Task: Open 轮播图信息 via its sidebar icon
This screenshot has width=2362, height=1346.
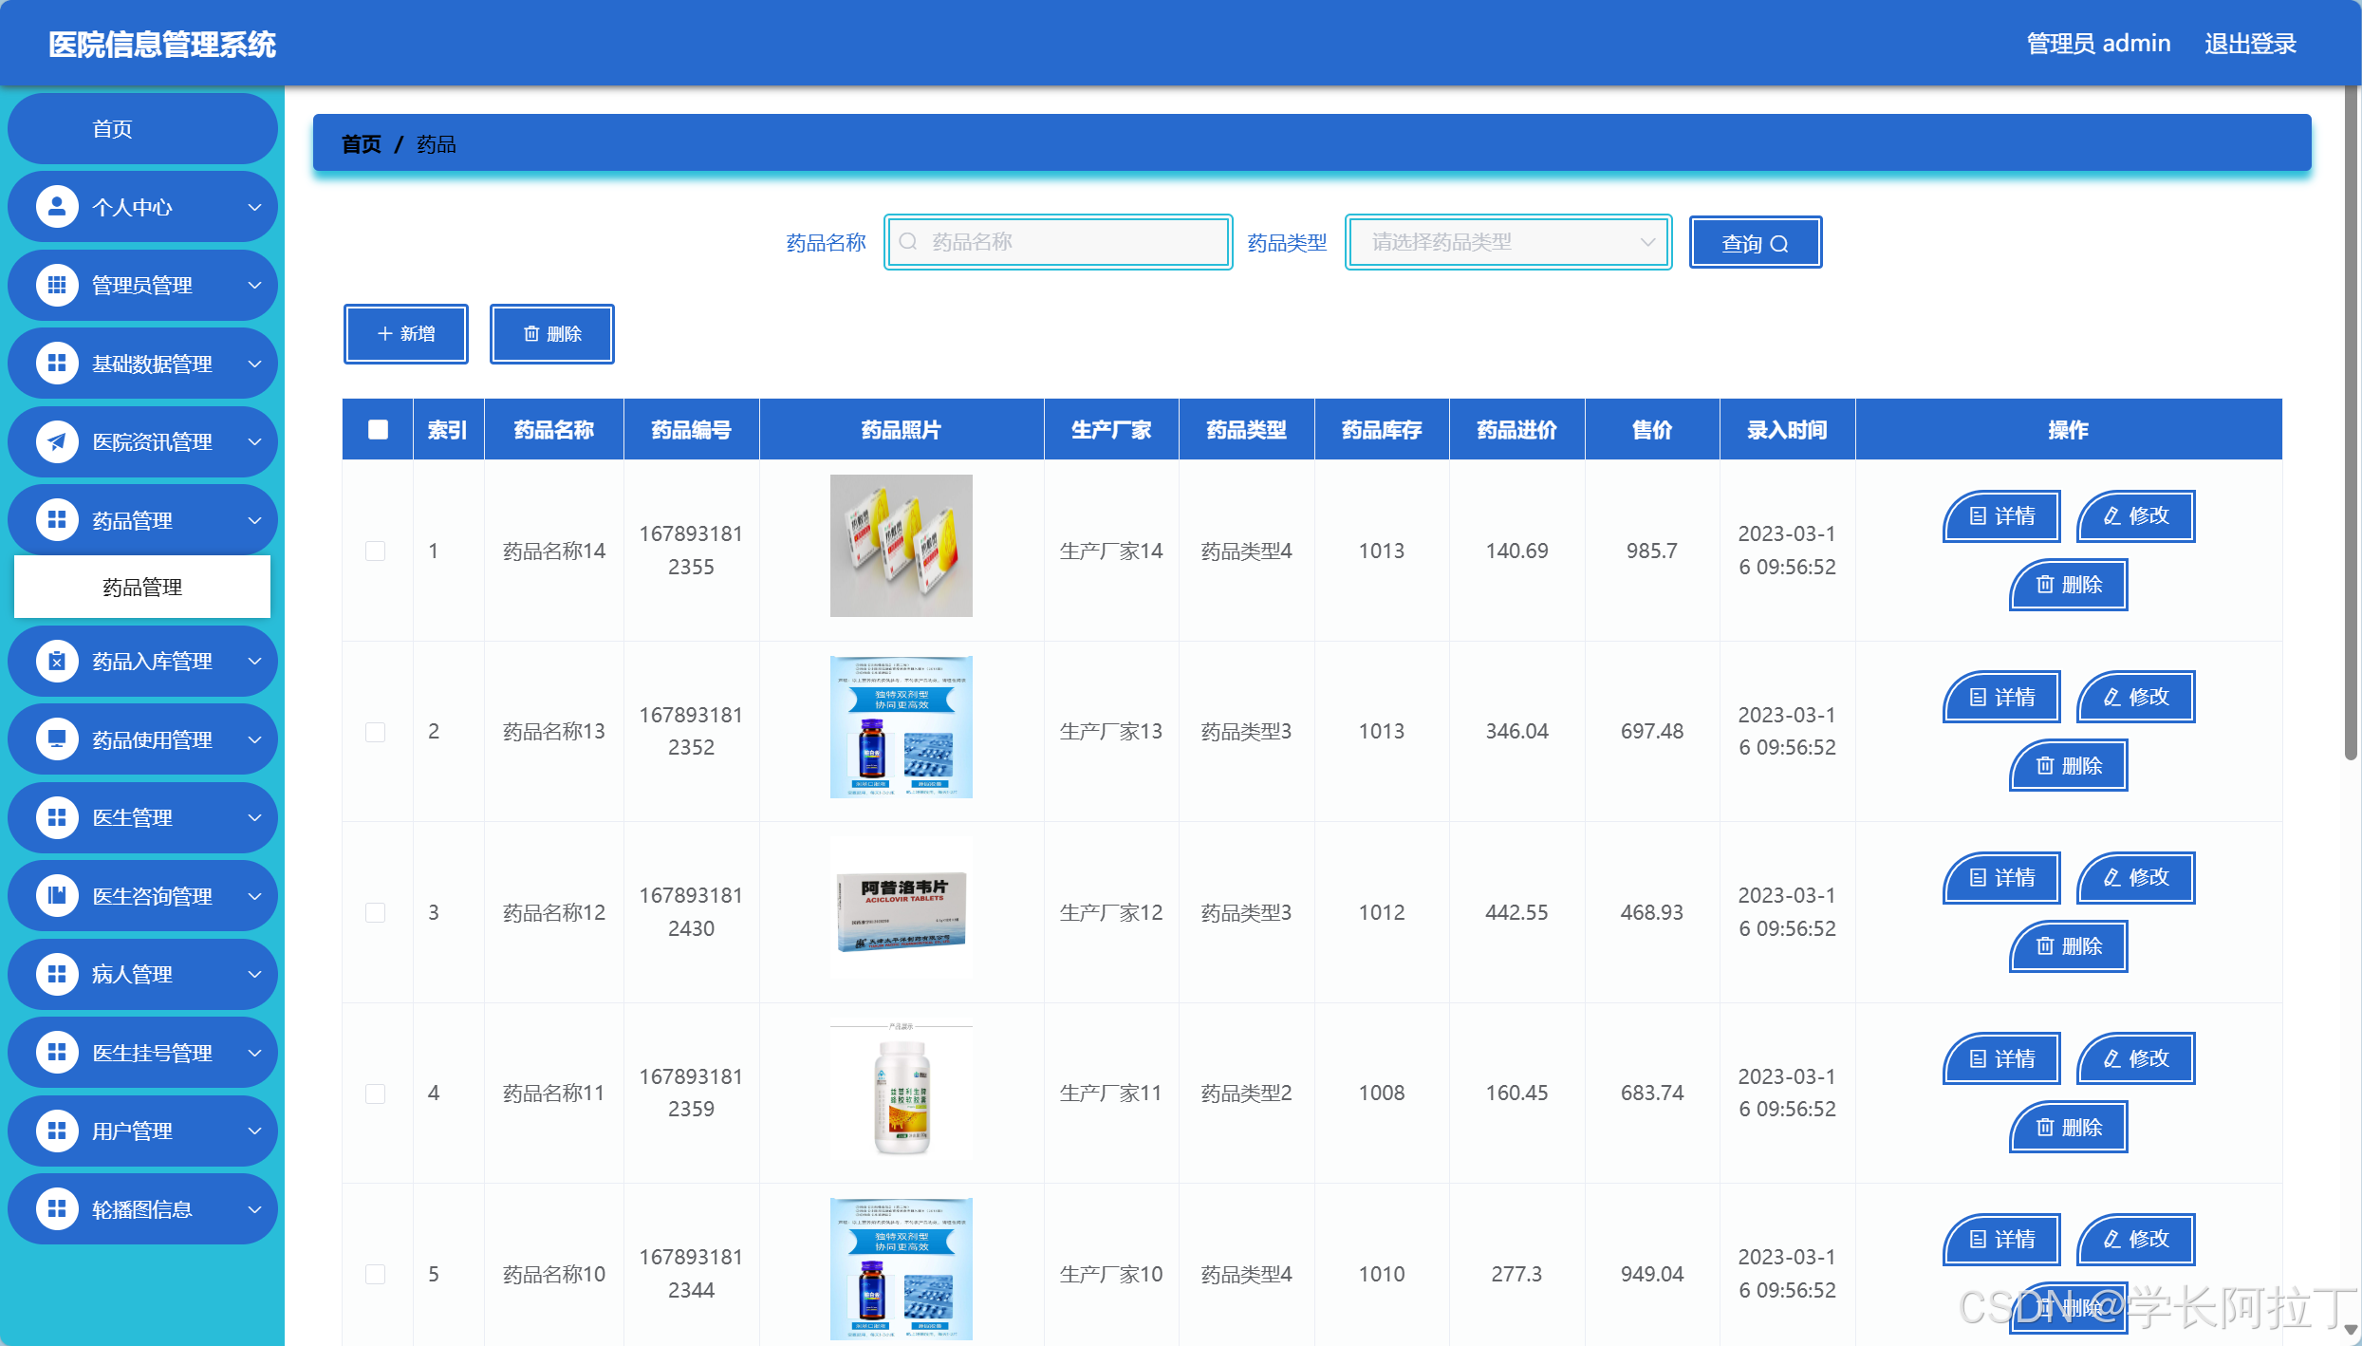Action: pyautogui.click(x=56, y=1208)
